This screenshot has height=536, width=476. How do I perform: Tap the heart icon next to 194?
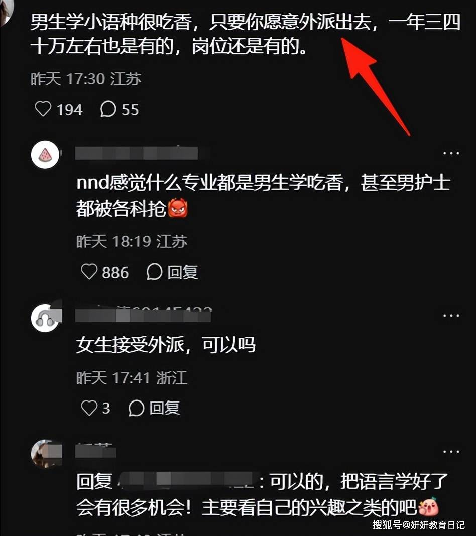[x=43, y=109]
